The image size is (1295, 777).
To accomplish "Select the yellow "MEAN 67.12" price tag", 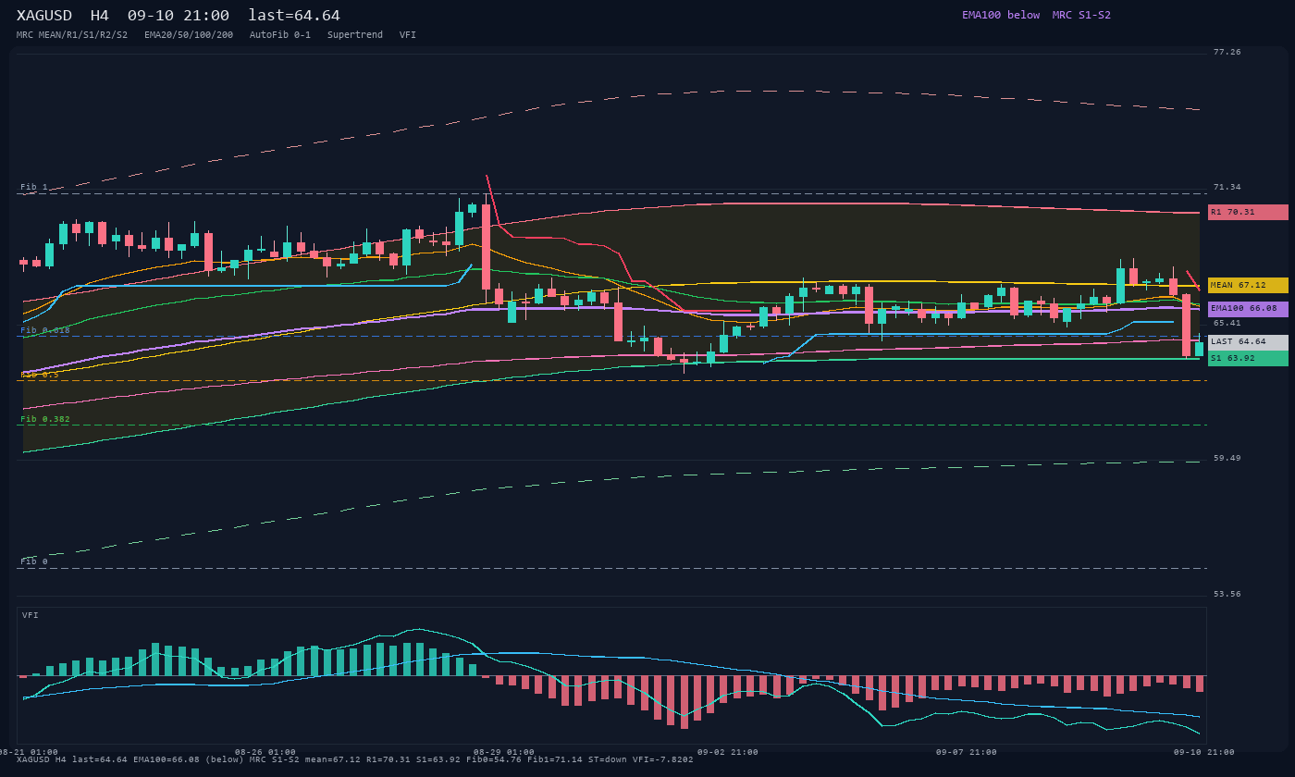I will click(1248, 286).
